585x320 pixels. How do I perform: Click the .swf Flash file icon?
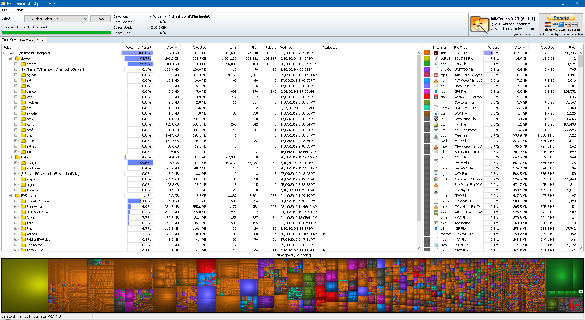coord(436,53)
